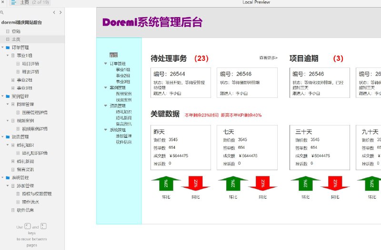
Task: Open 事业2组 in the cyan preview menu
Action: (123, 76)
